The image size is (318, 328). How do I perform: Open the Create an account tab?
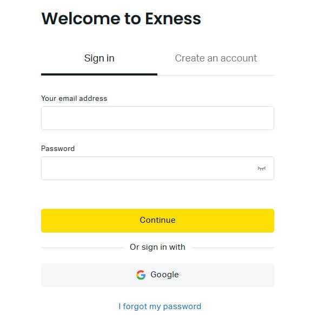coord(216,58)
